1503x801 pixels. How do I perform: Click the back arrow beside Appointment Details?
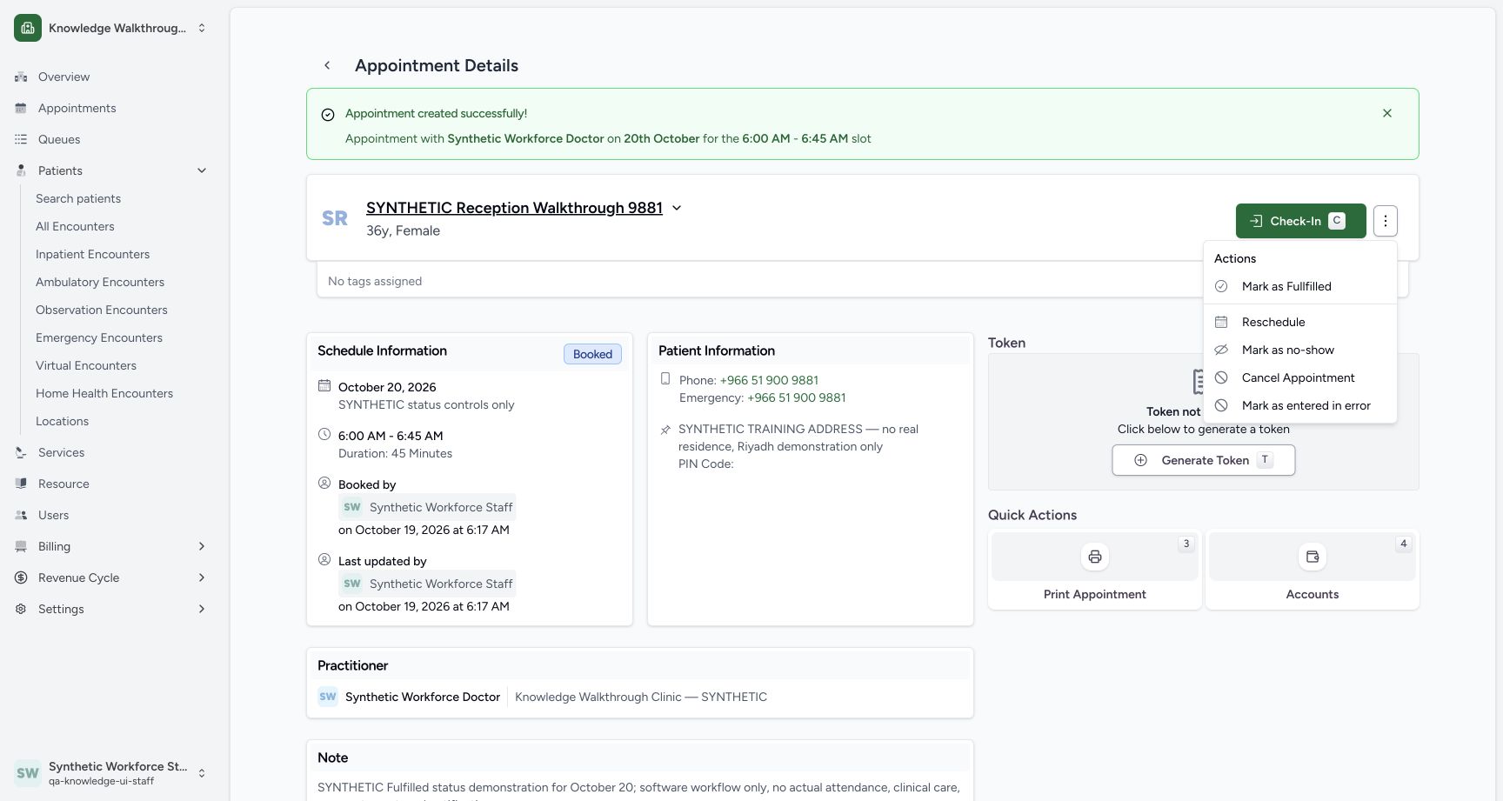click(327, 65)
